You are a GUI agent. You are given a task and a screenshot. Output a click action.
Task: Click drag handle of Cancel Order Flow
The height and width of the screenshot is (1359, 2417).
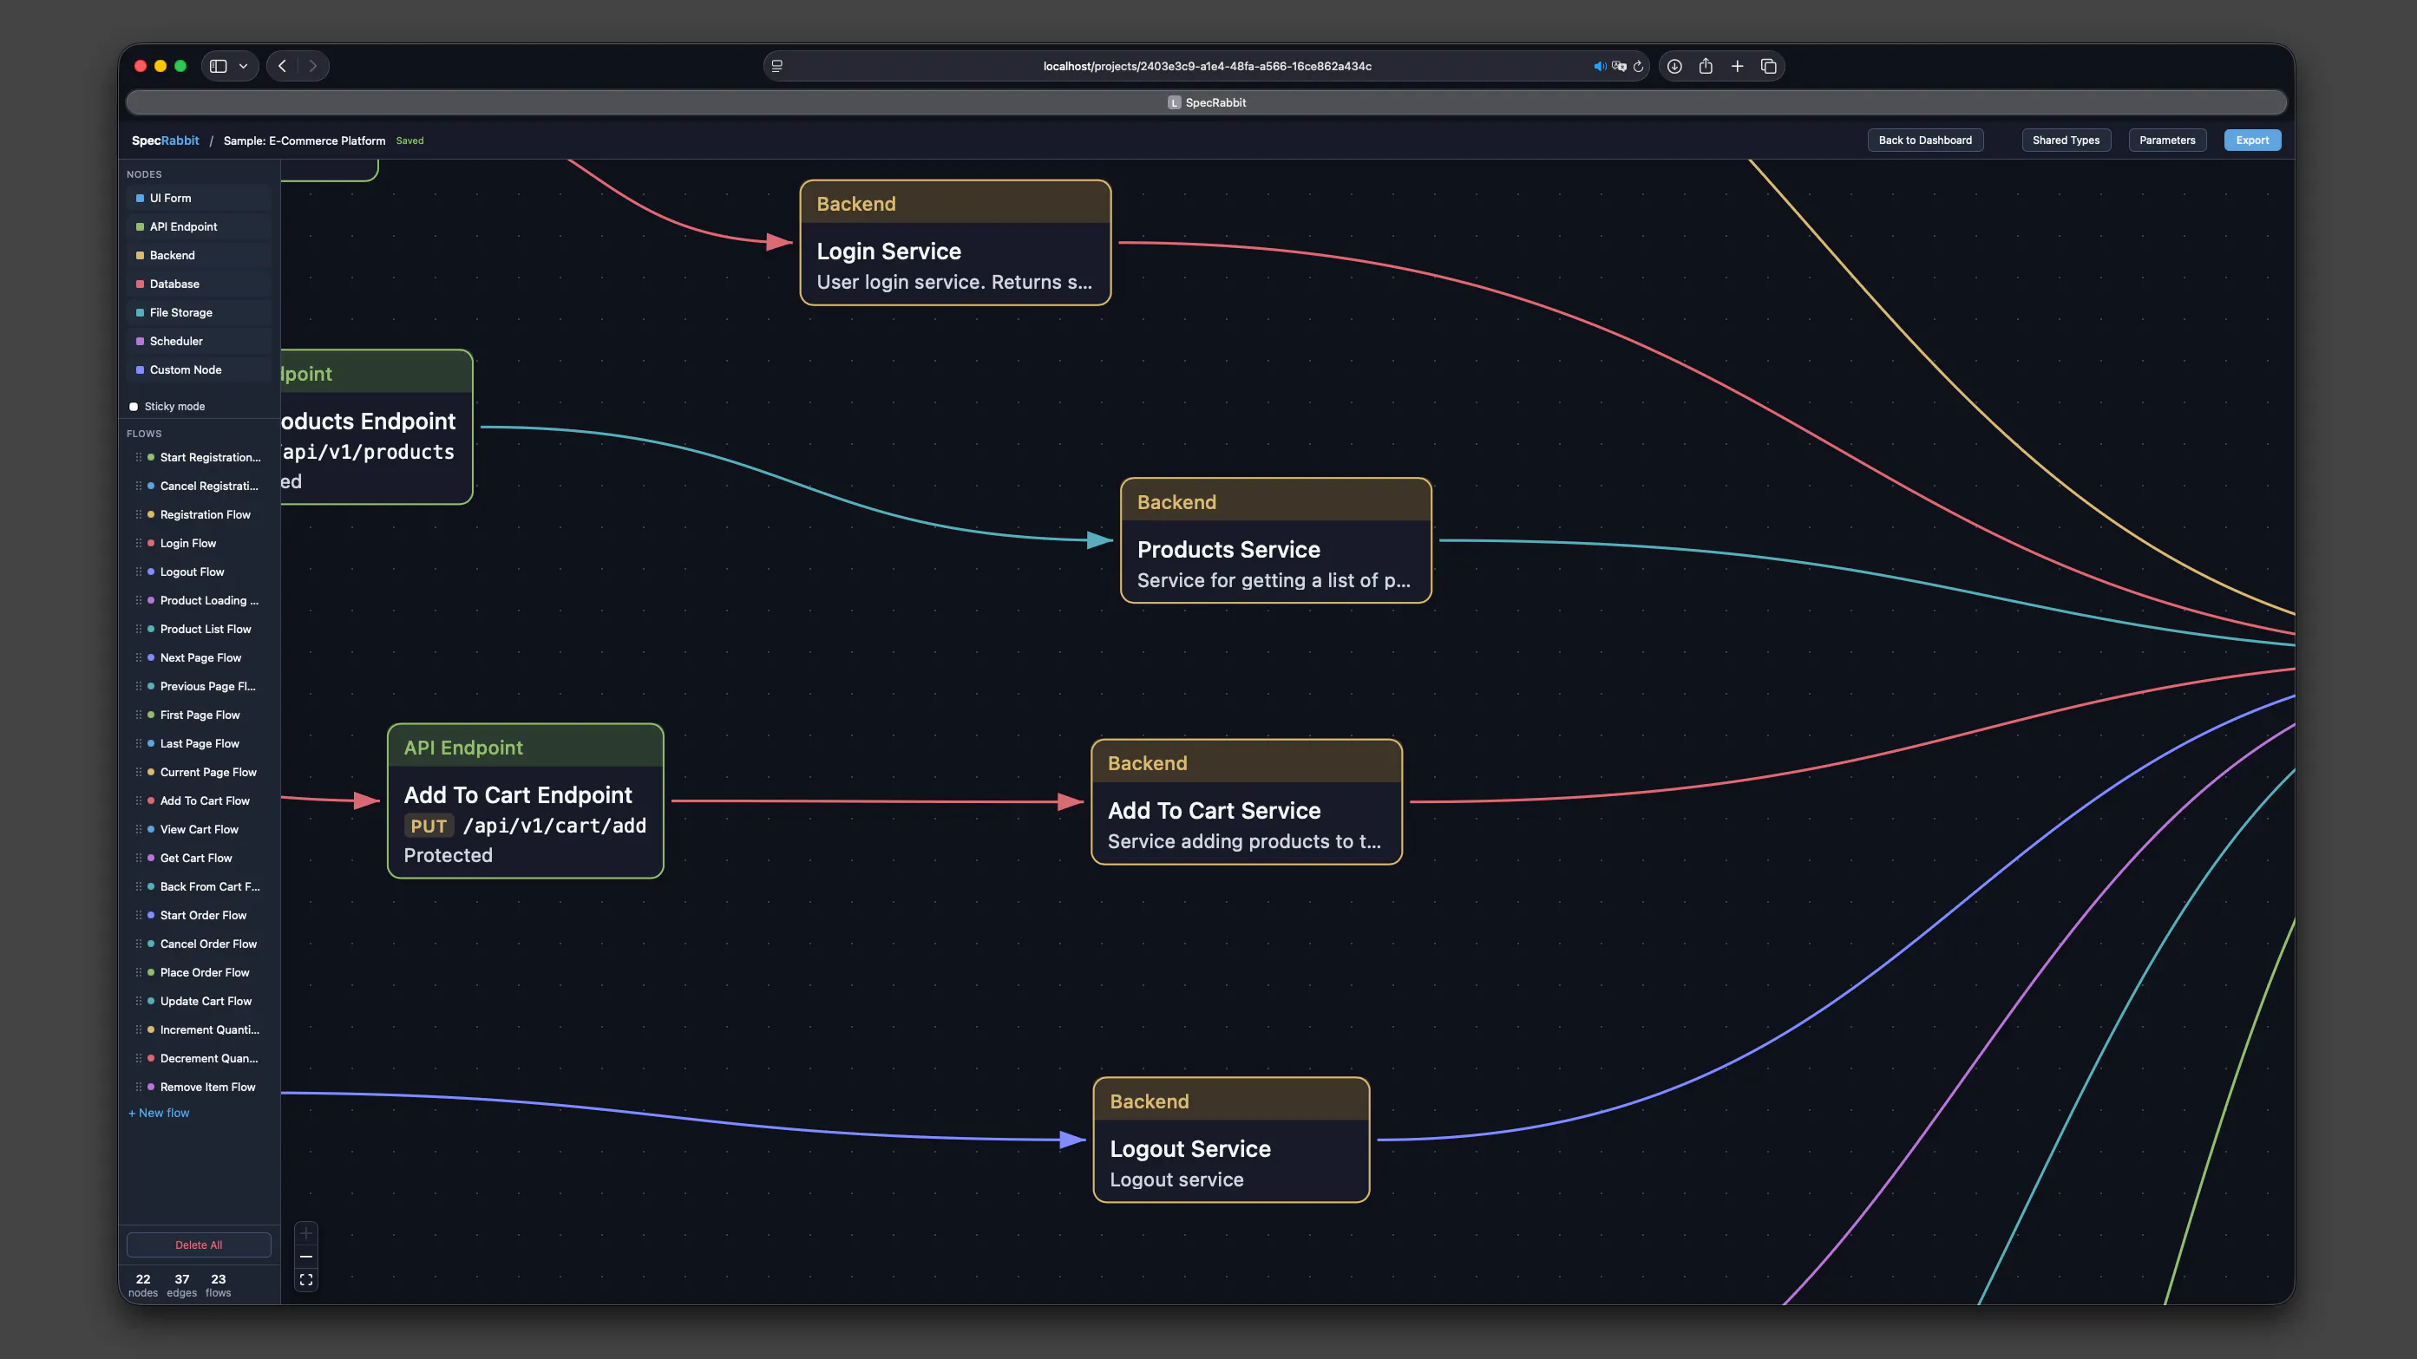[x=139, y=944]
